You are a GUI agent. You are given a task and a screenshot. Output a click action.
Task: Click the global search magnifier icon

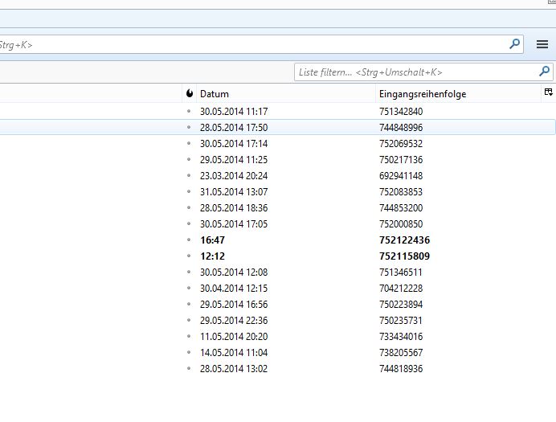pos(514,44)
